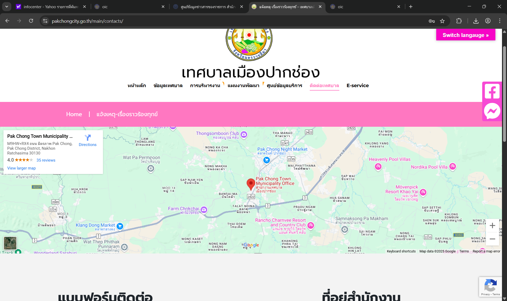This screenshot has width=507, height=301.
Task: Click the Wat Pa Permpoon temple marker
Action: (151, 168)
